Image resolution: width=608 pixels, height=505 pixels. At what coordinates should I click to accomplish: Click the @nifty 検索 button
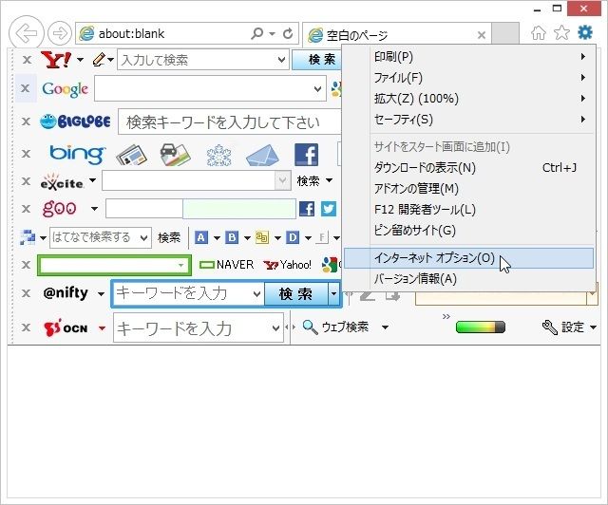(x=295, y=293)
